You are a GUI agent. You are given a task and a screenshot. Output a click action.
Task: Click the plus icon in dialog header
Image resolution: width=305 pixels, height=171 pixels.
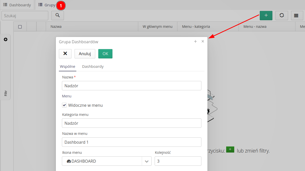pos(195,41)
